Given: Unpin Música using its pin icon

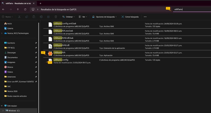Looking at the screenshot, I should click(x=36, y=67).
